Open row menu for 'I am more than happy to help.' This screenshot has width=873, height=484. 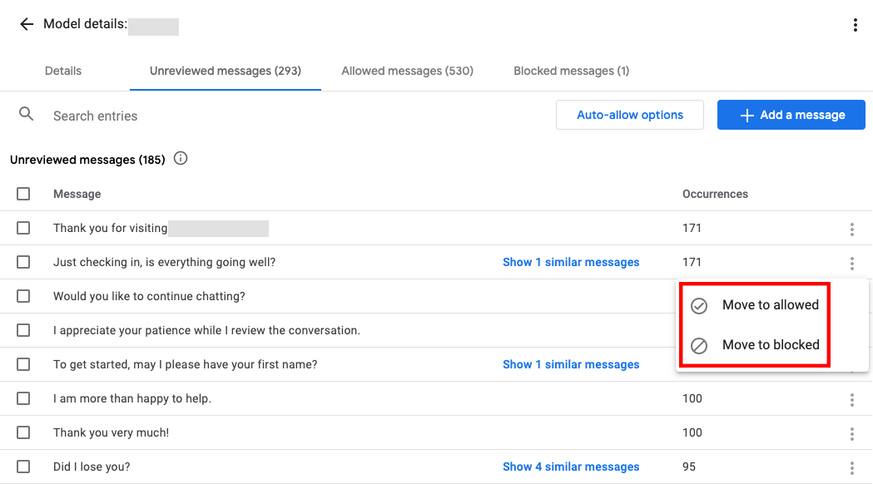coord(851,399)
